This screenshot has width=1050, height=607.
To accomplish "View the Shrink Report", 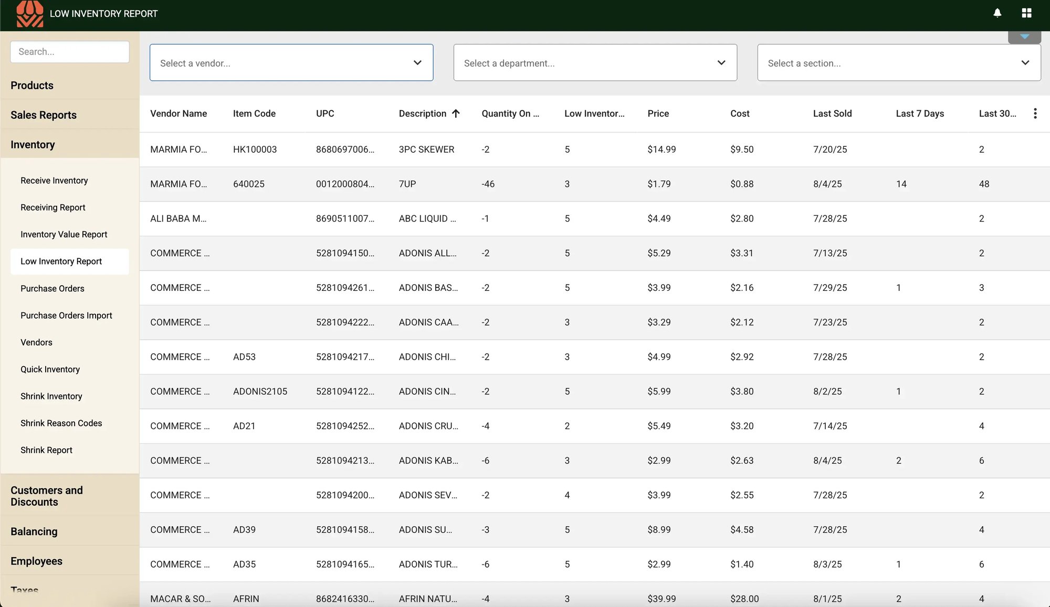I will click(x=46, y=450).
